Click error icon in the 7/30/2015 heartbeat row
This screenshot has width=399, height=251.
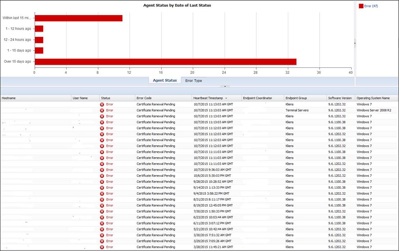(x=102, y=212)
